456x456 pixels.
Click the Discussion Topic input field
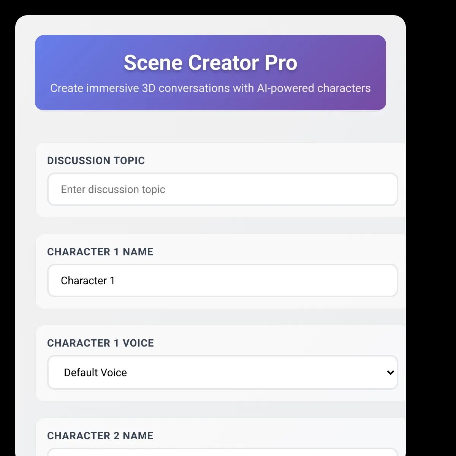click(x=222, y=189)
